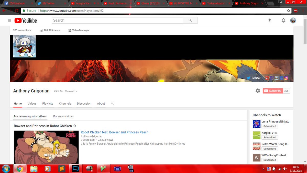Open the Tweeter Twitter banner link
Image resolution: width=307 pixels, height=173 pixels.
[254, 78]
